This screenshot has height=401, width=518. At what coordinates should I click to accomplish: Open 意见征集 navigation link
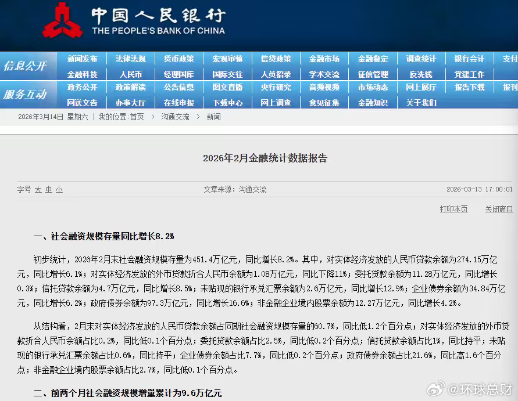coord(324,103)
